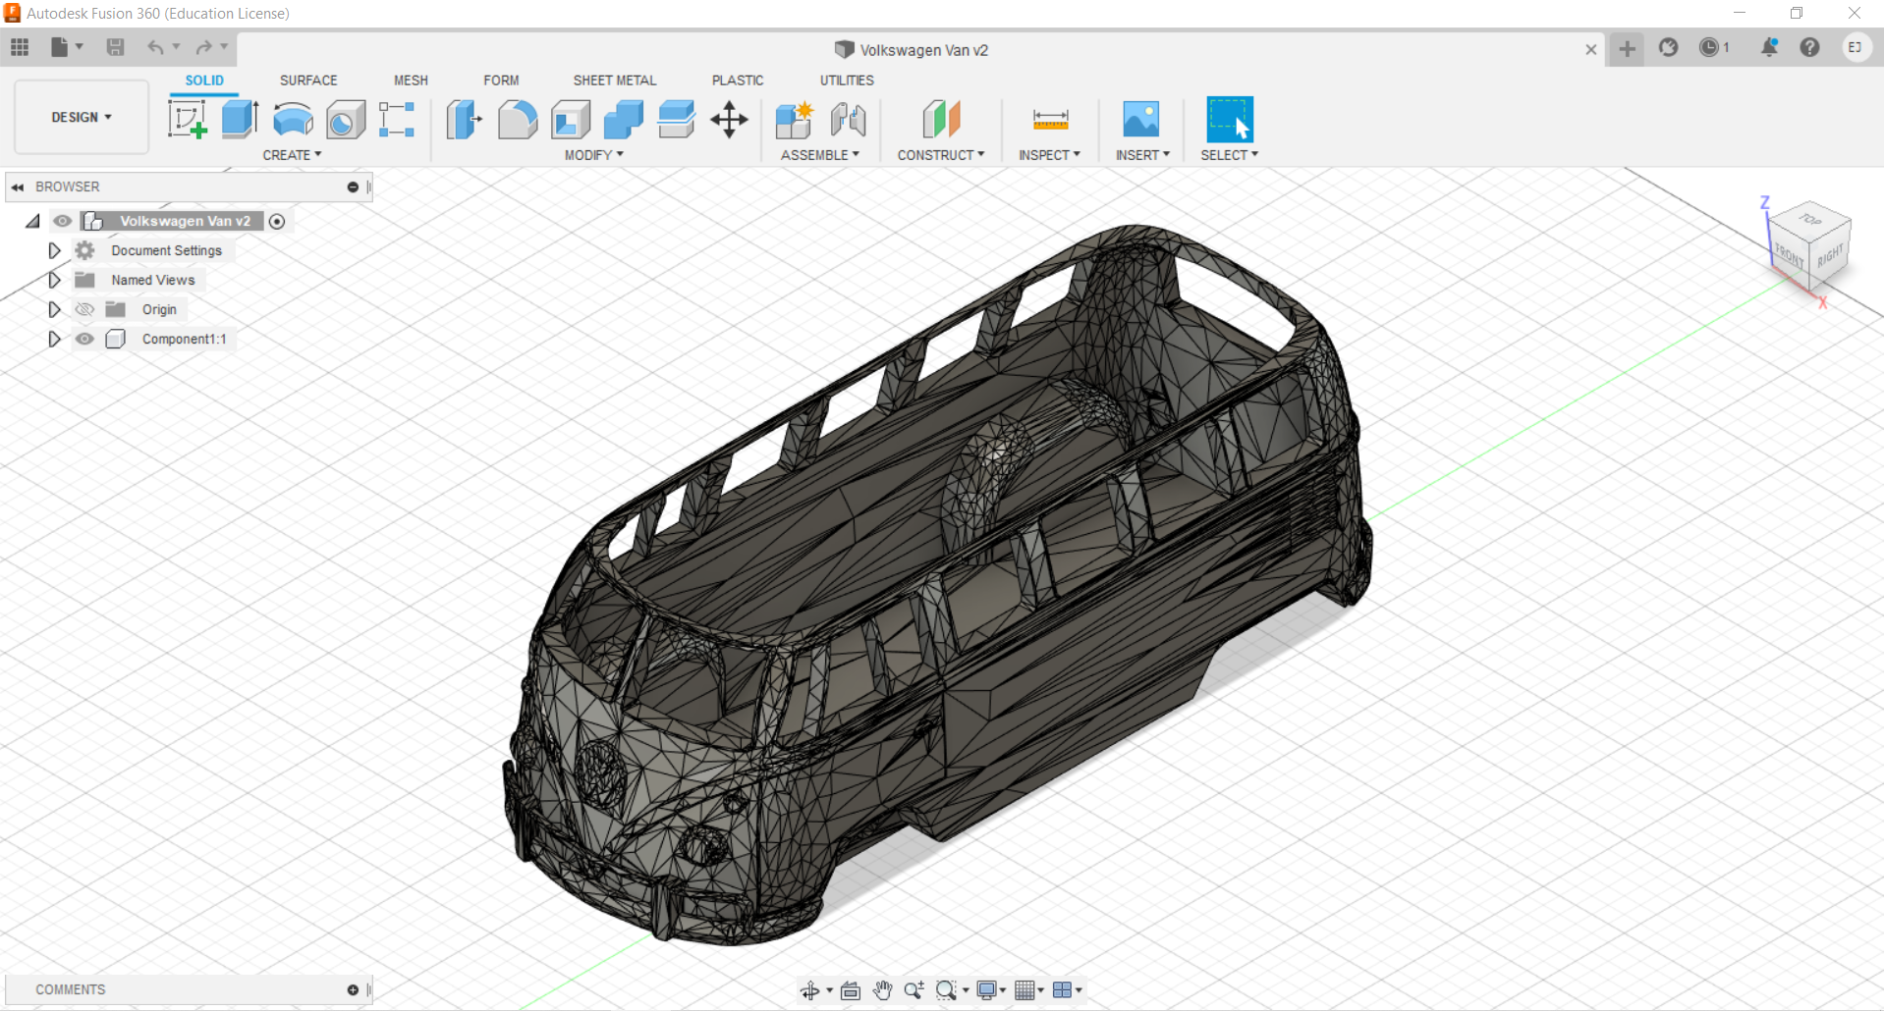Click the Look At tool

[851, 990]
